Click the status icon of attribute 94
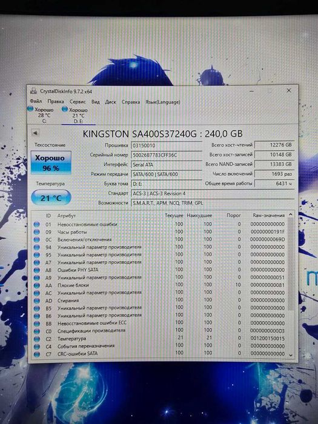The height and width of the screenshot is (424, 318). point(37,247)
